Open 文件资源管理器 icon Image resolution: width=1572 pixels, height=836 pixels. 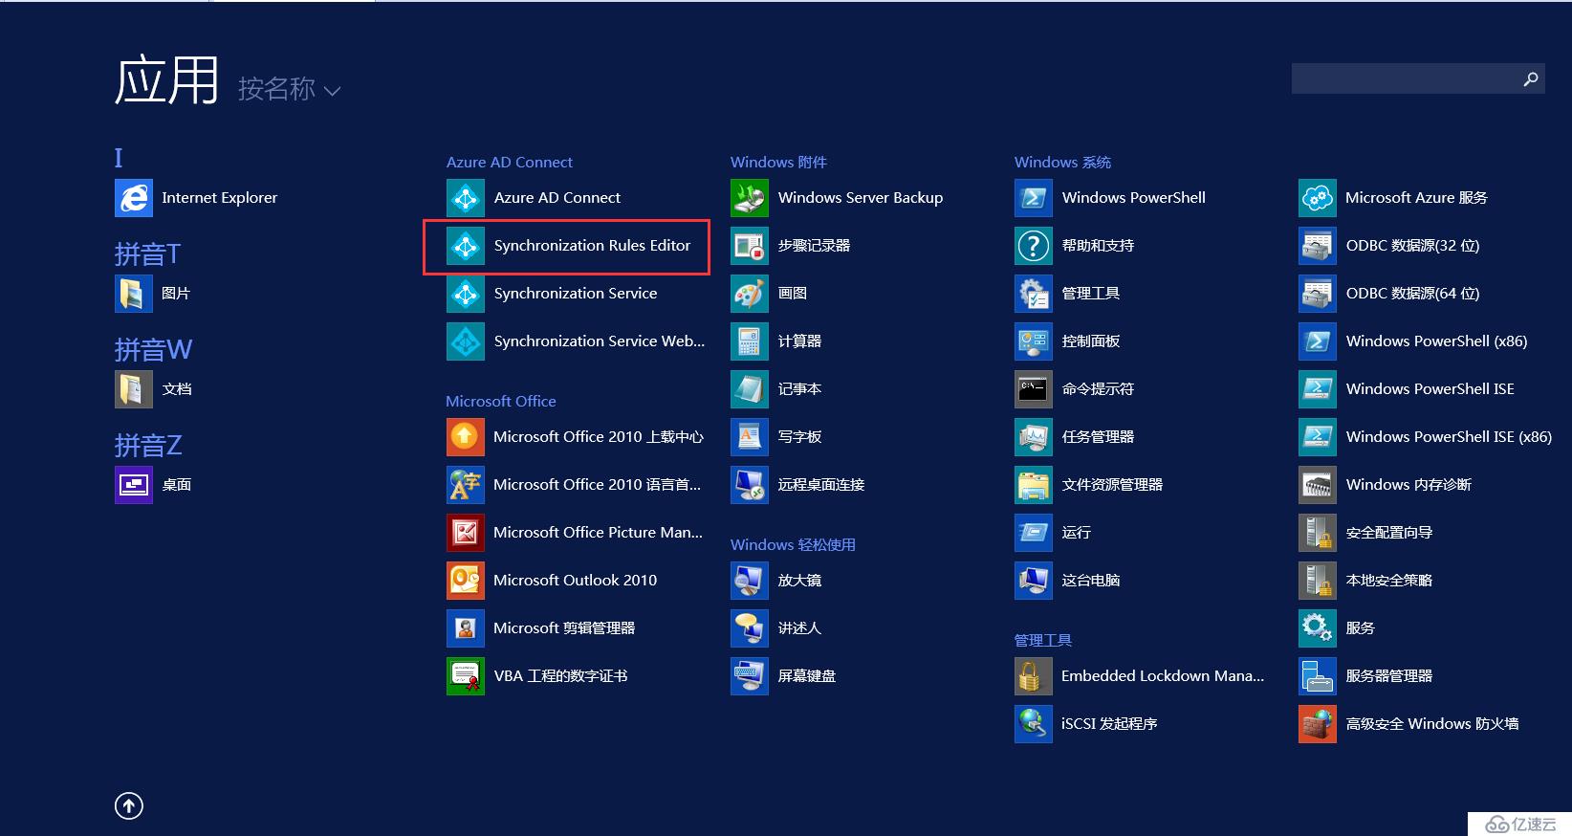point(1034,485)
